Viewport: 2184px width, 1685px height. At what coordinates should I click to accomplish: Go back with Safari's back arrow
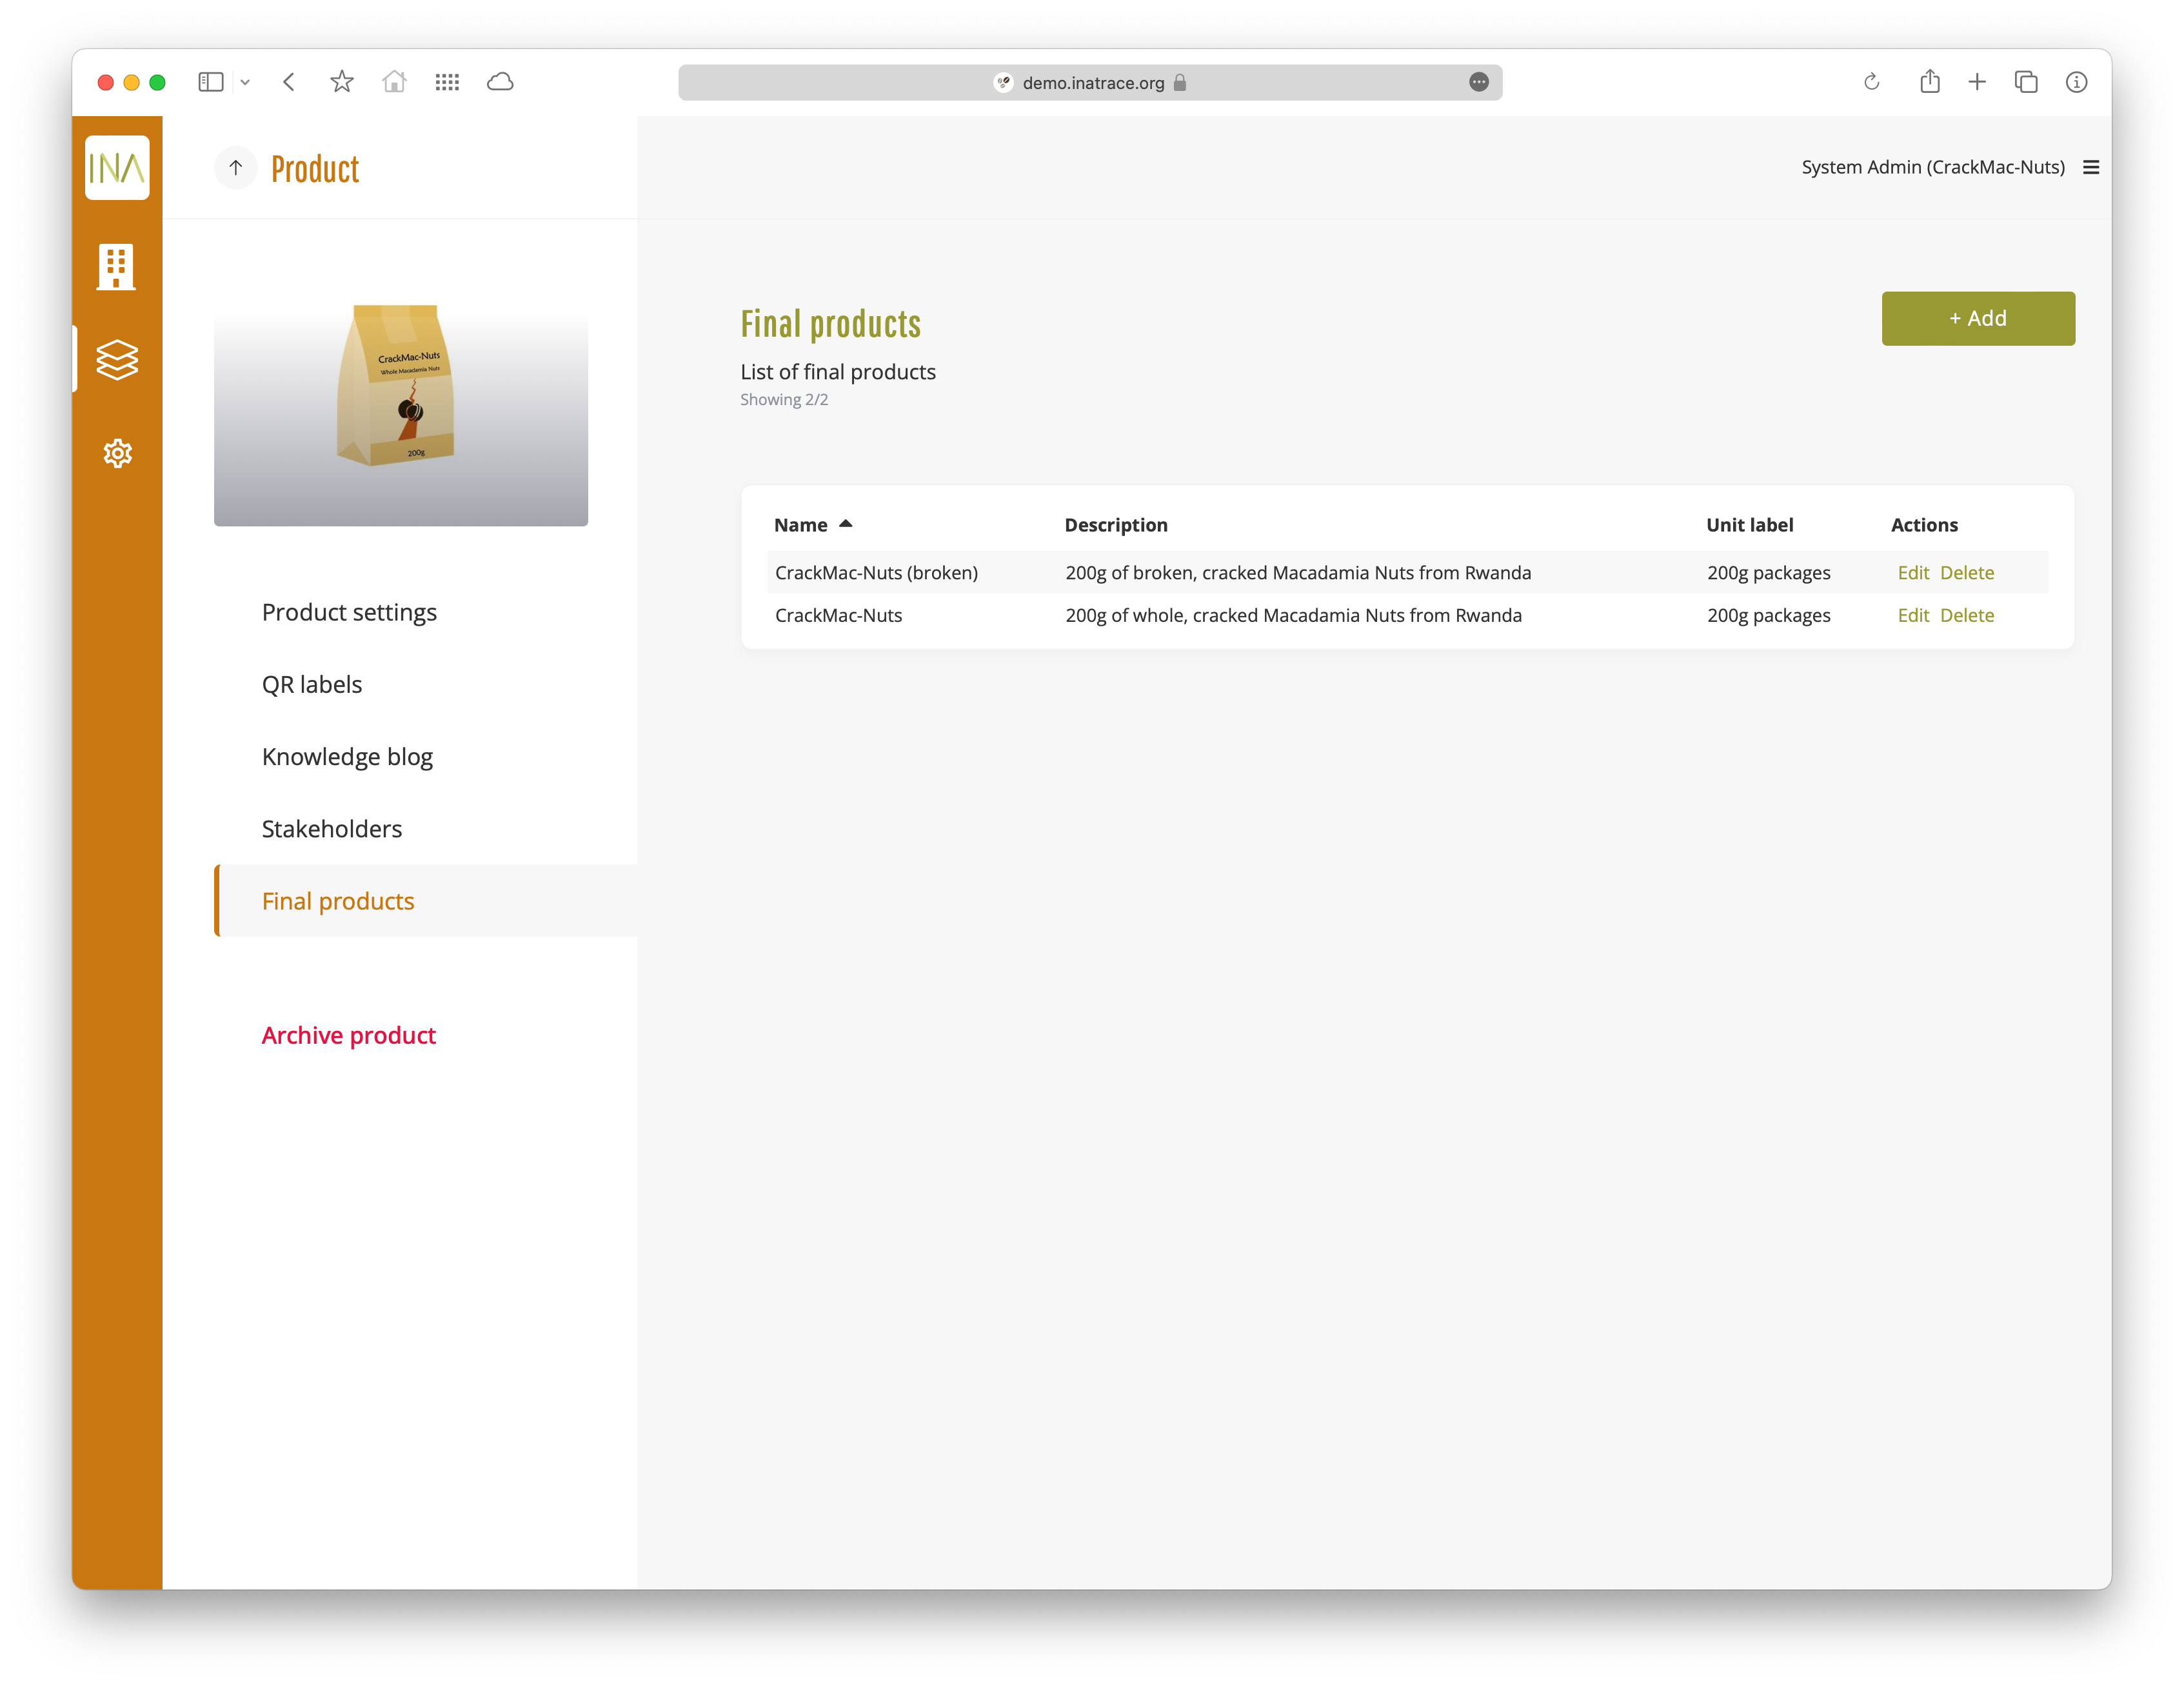pos(289,82)
